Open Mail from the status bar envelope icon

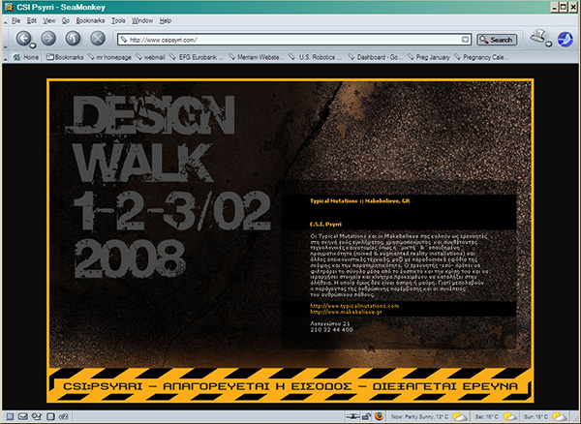(23, 416)
